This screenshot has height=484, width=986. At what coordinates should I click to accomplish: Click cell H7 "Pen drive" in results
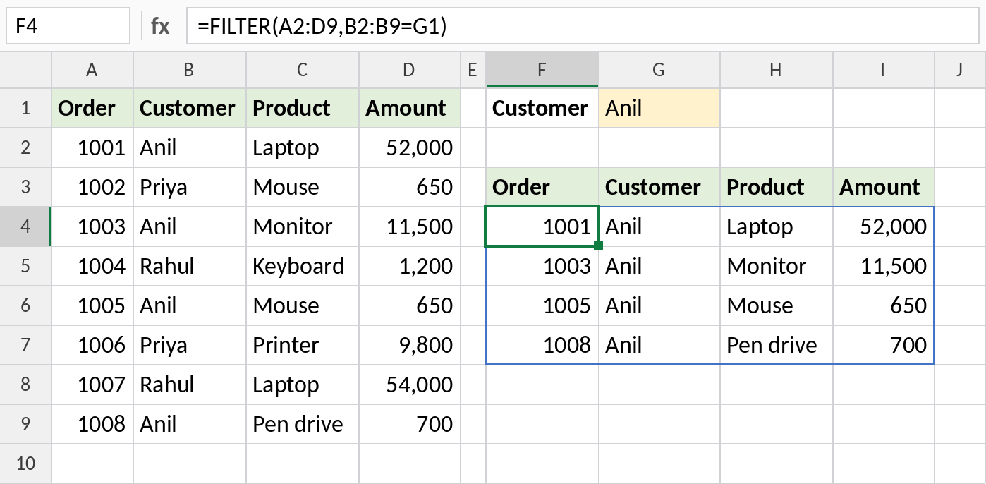(x=777, y=345)
